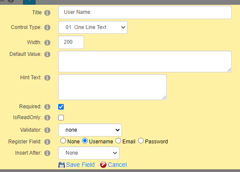Screen dimensions: 240x172
Task: Open the Insert After dropdown
Action: point(89,153)
